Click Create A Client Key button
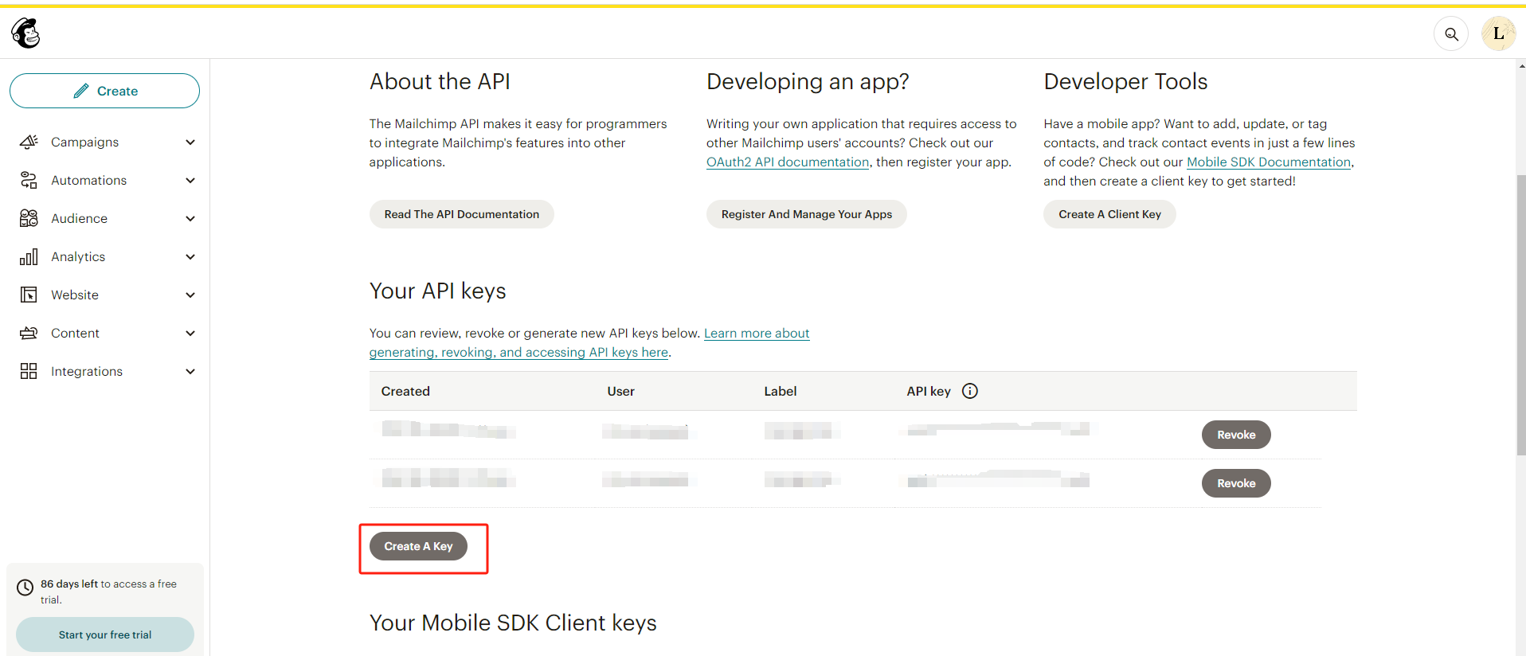 point(1109,214)
